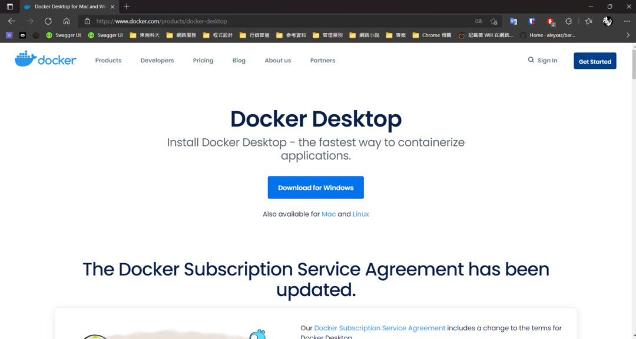The height and width of the screenshot is (339, 636).
Task: Open the Developers menu
Action: click(157, 61)
